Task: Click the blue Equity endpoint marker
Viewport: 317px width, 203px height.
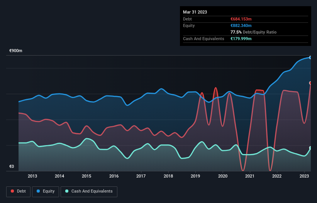Action: pos(310,58)
